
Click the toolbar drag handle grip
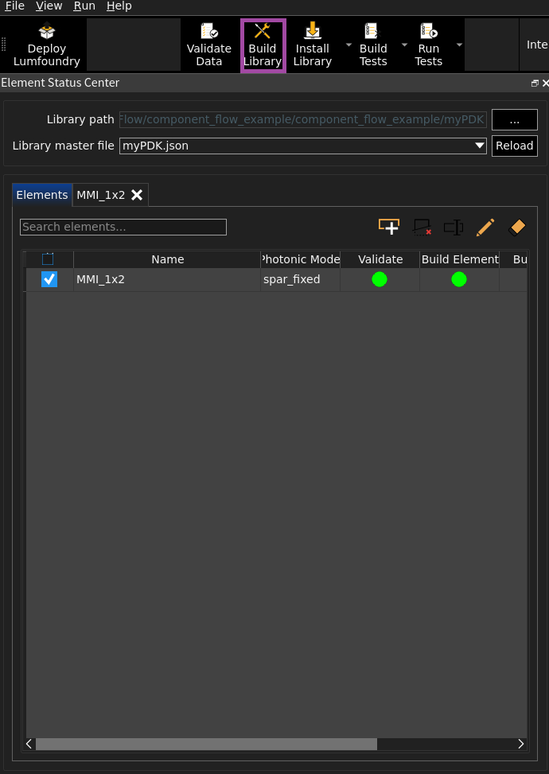click(4, 45)
